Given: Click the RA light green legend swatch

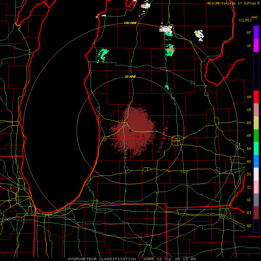Looking at the screenshot, I should coord(256,148).
